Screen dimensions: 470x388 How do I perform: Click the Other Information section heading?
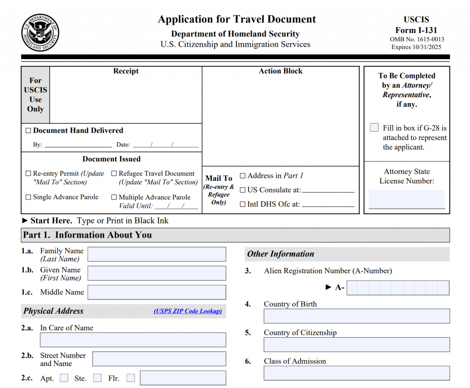347,254
